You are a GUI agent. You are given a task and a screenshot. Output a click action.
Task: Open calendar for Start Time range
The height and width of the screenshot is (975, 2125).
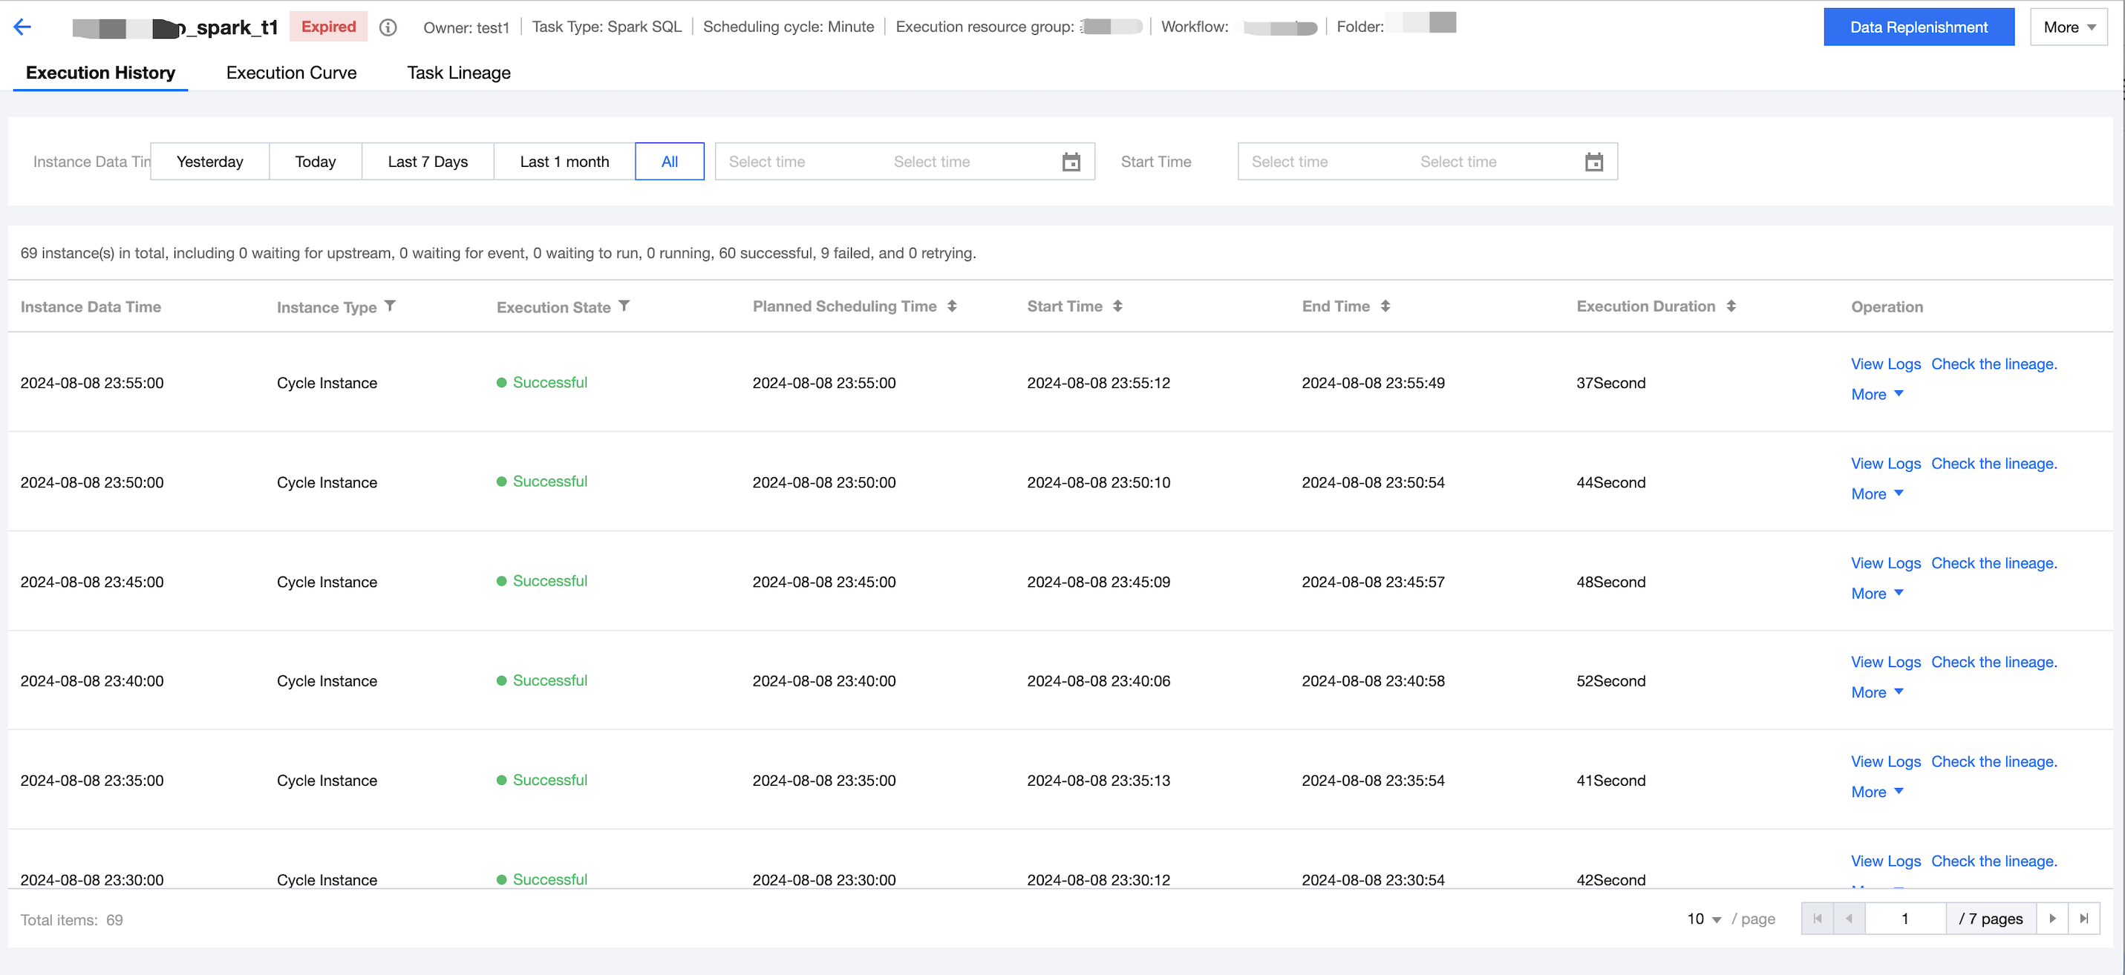[1593, 162]
